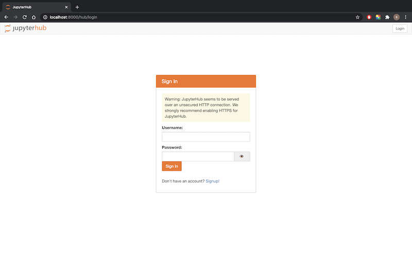Image resolution: width=412 pixels, height=257 pixels.
Task: Open the multicolor extension icon
Action: click(x=378, y=17)
